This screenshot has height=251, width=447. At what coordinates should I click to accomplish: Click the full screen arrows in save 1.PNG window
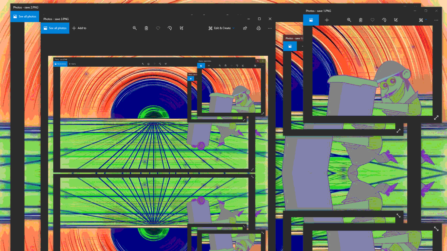coord(436,118)
